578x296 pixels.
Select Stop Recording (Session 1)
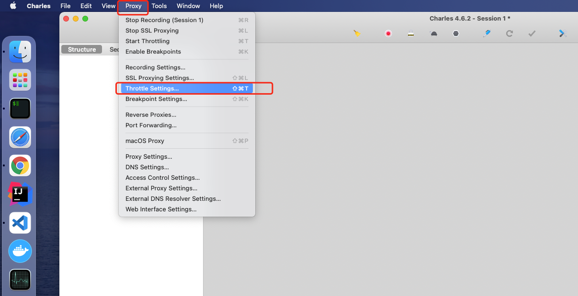click(x=187, y=20)
